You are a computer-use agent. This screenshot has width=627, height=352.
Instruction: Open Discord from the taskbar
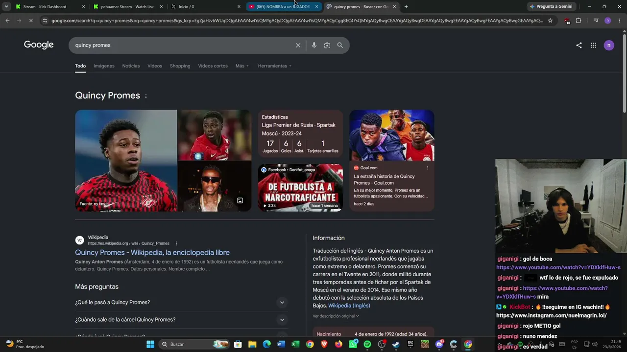[439, 344]
